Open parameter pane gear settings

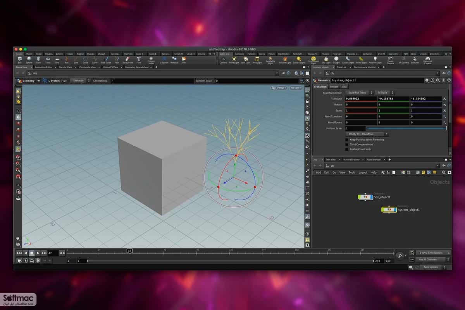[427, 80]
